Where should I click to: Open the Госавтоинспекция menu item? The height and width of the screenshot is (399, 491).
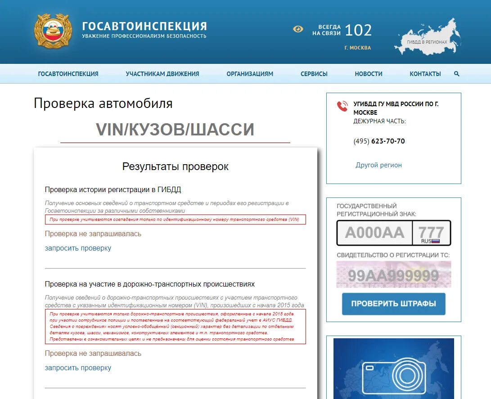pyautogui.click(x=68, y=74)
